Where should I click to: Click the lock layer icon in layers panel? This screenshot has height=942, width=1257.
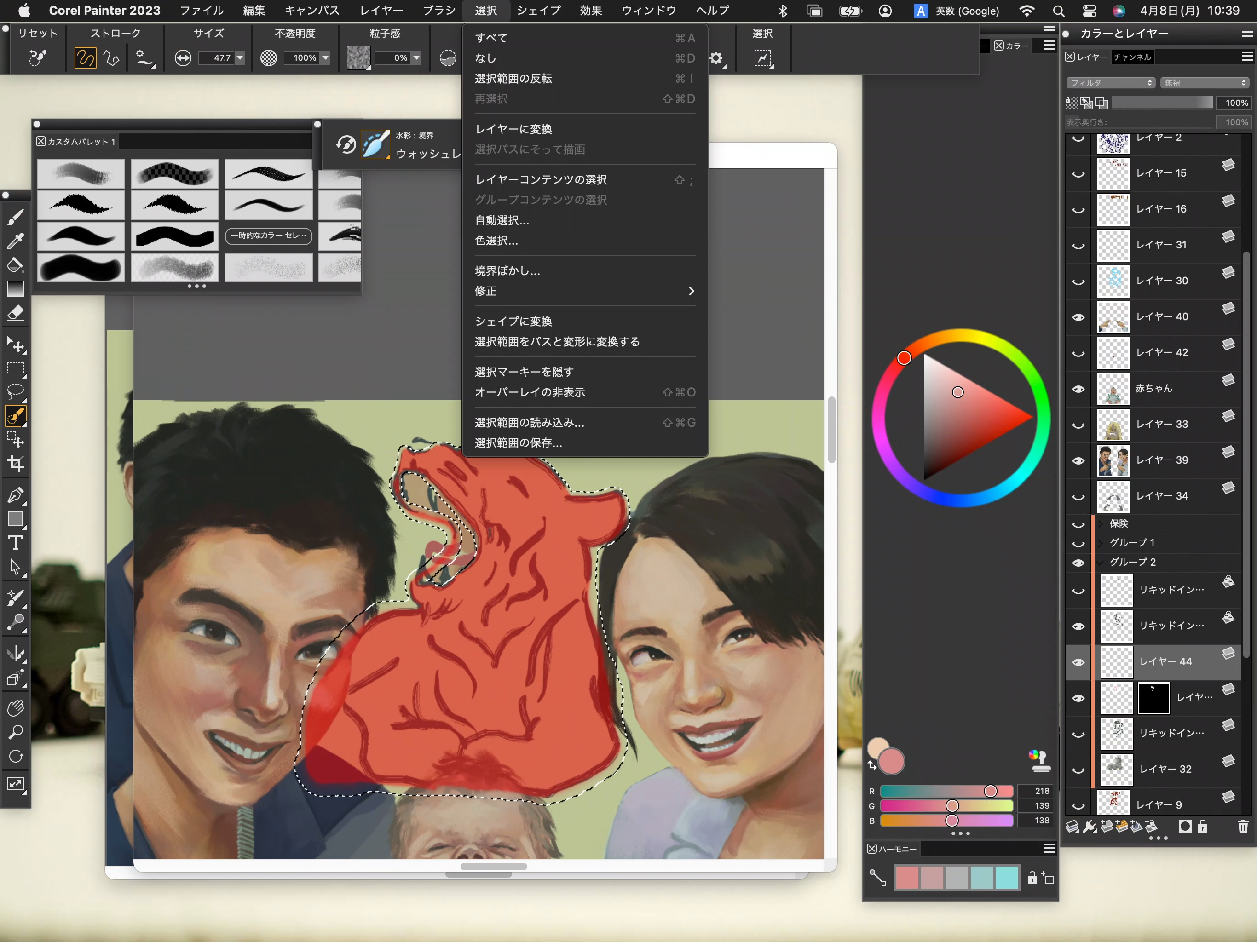click(1203, 826)
